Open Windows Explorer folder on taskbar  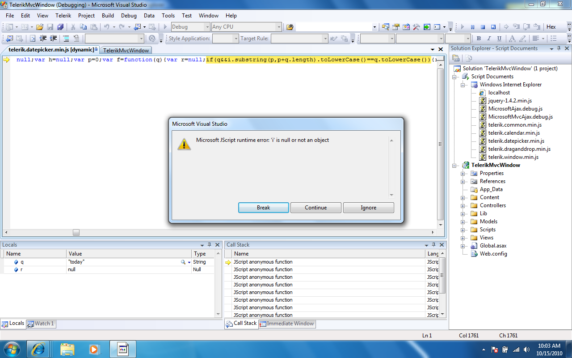(67, 349)
